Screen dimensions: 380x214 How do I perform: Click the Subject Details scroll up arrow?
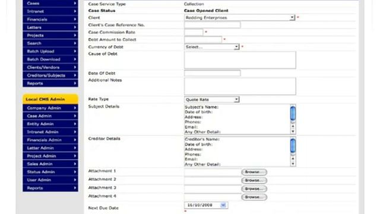coord(293,126)
